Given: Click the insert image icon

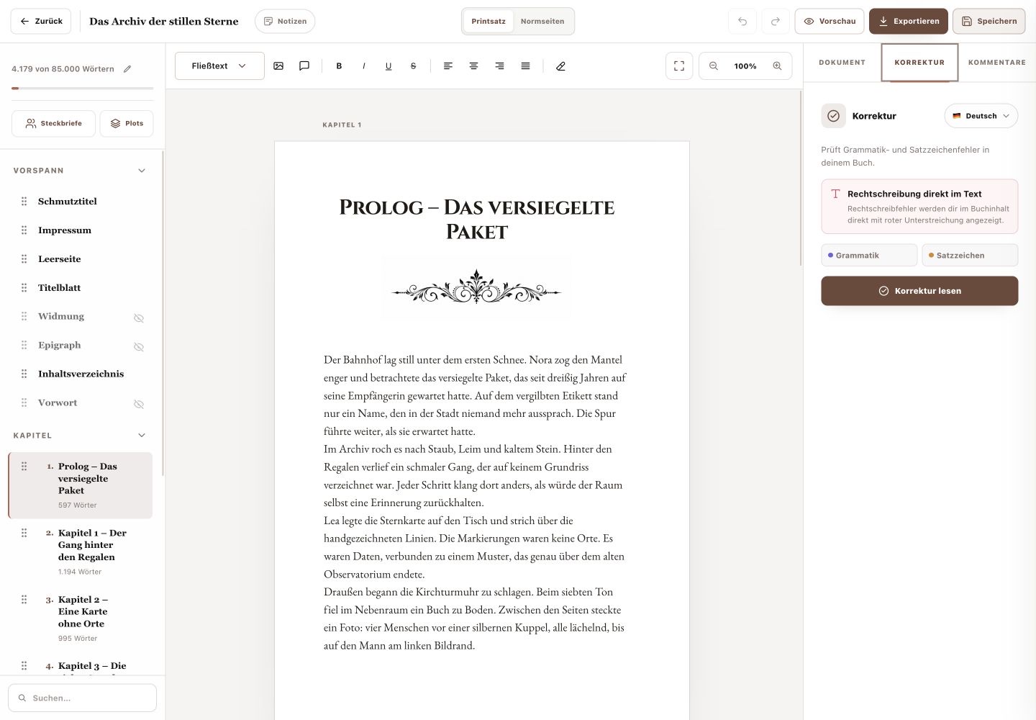Looking at the screenshot, I should [278, 66].
